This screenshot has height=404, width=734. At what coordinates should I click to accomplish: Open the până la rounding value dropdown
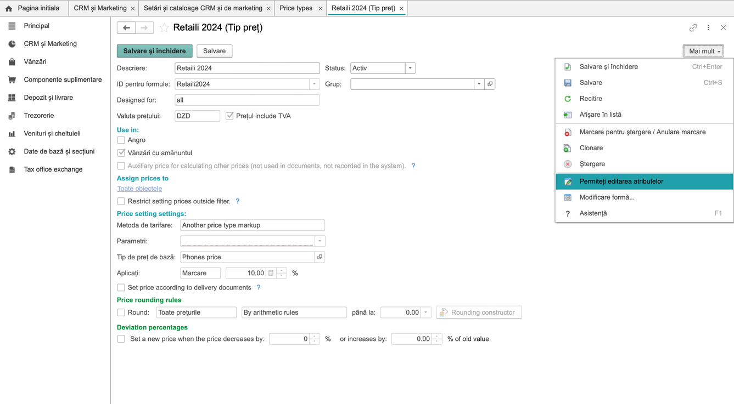pos(425,312)
